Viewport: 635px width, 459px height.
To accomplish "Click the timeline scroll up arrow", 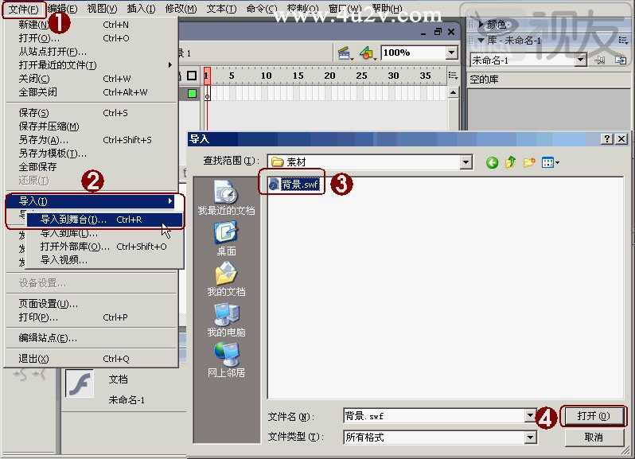I will coord(453,93).
